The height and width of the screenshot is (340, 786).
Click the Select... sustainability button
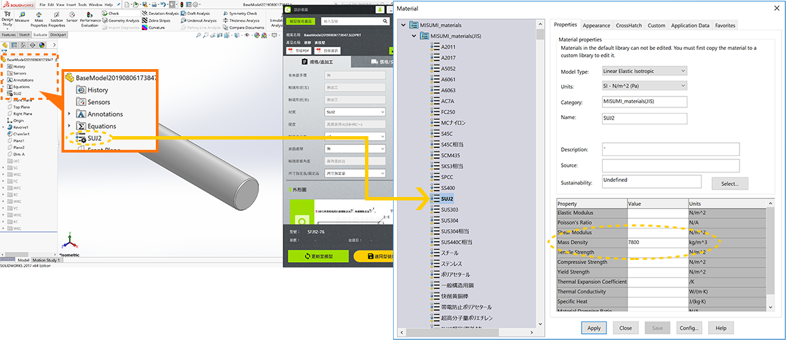point(729,183)
